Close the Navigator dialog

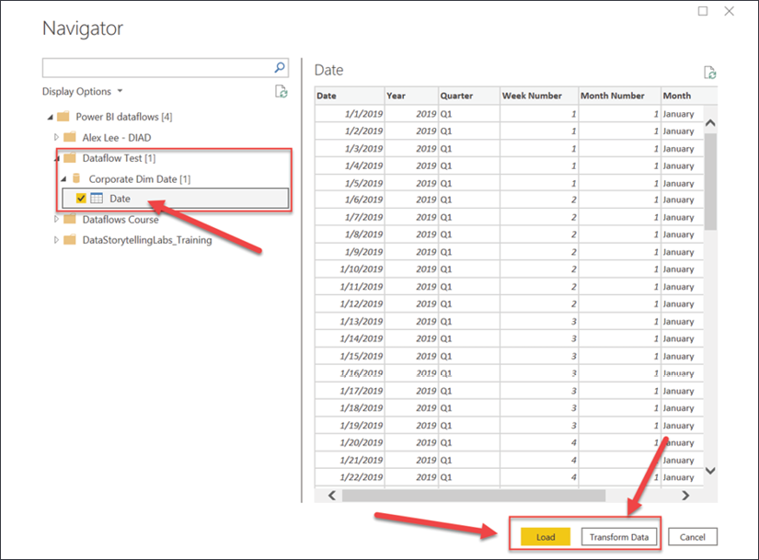coord(729,11)
